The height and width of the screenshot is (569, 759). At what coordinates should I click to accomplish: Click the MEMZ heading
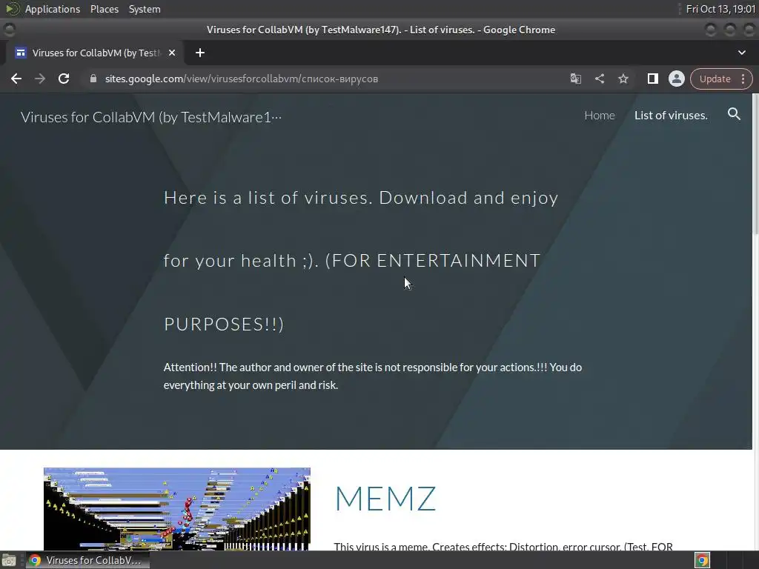(x=385, y=499)
